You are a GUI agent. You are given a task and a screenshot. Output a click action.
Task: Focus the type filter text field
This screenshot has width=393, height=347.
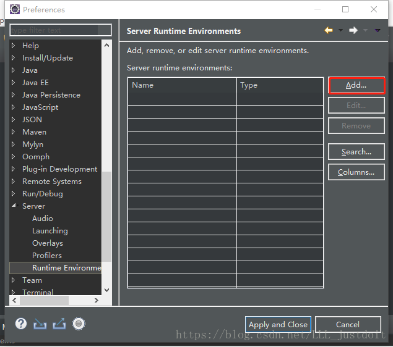[x=61, y=30]
